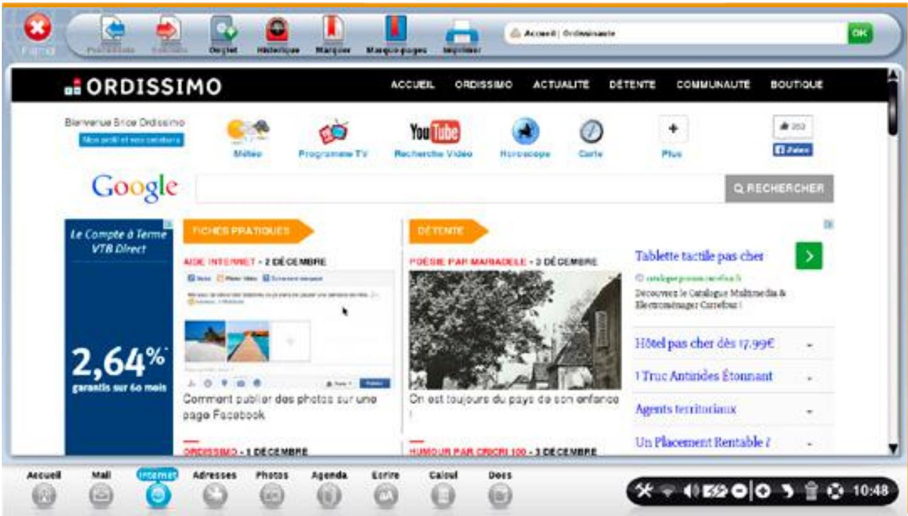
Task: Click the Google search input field
Action: (x=460, y=188)
